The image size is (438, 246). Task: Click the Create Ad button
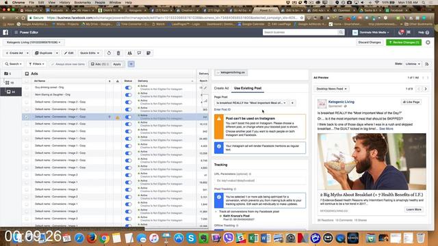pos(14,53)
